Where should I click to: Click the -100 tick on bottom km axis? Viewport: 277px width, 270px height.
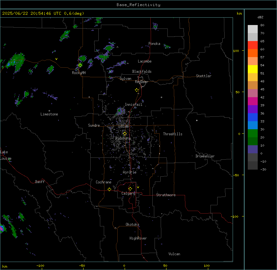click(x=40, y=266)
